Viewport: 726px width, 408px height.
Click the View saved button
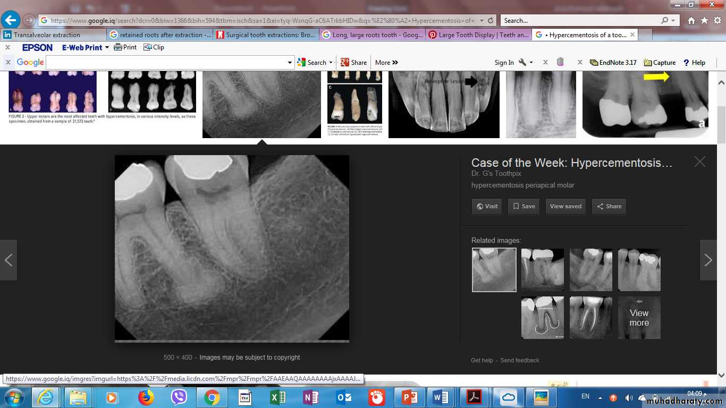point(565,206)
